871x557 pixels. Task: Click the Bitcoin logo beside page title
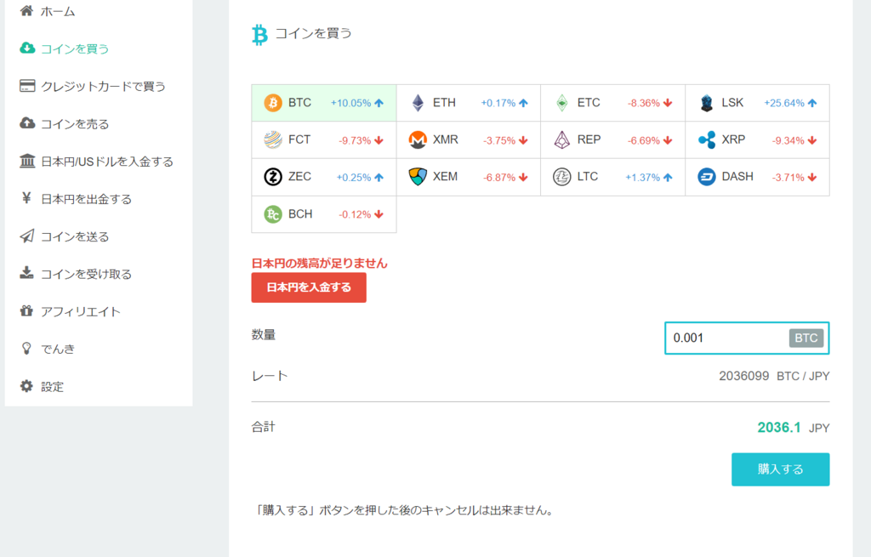pyautogui.click(x=259, y=34)
